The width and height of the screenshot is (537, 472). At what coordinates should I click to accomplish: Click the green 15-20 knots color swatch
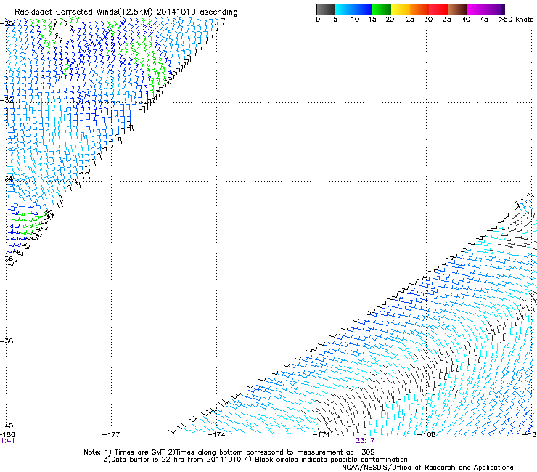pos(382,9)
